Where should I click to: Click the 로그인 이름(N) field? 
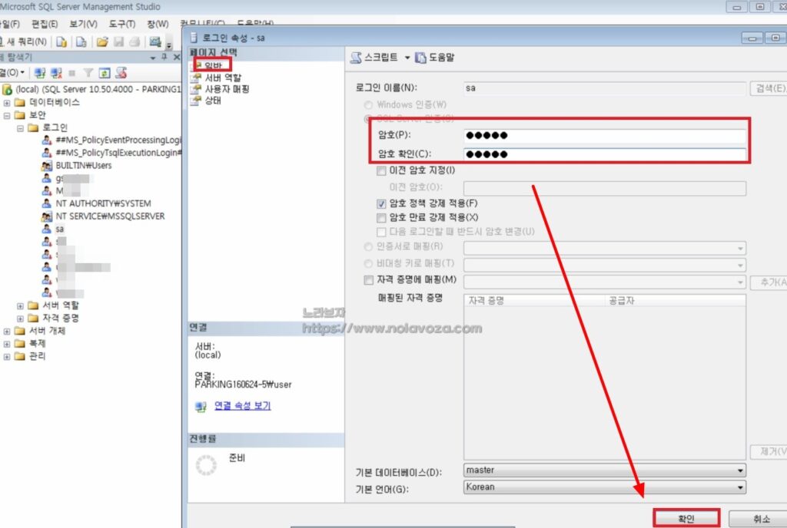click(x=604, y=88)
